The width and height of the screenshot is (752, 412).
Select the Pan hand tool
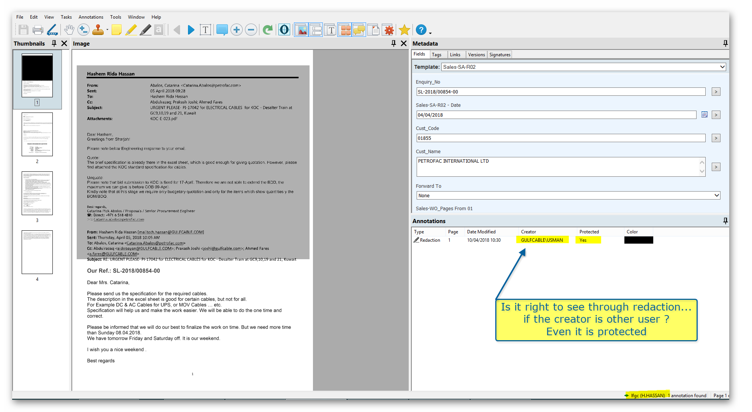point(69,30)
